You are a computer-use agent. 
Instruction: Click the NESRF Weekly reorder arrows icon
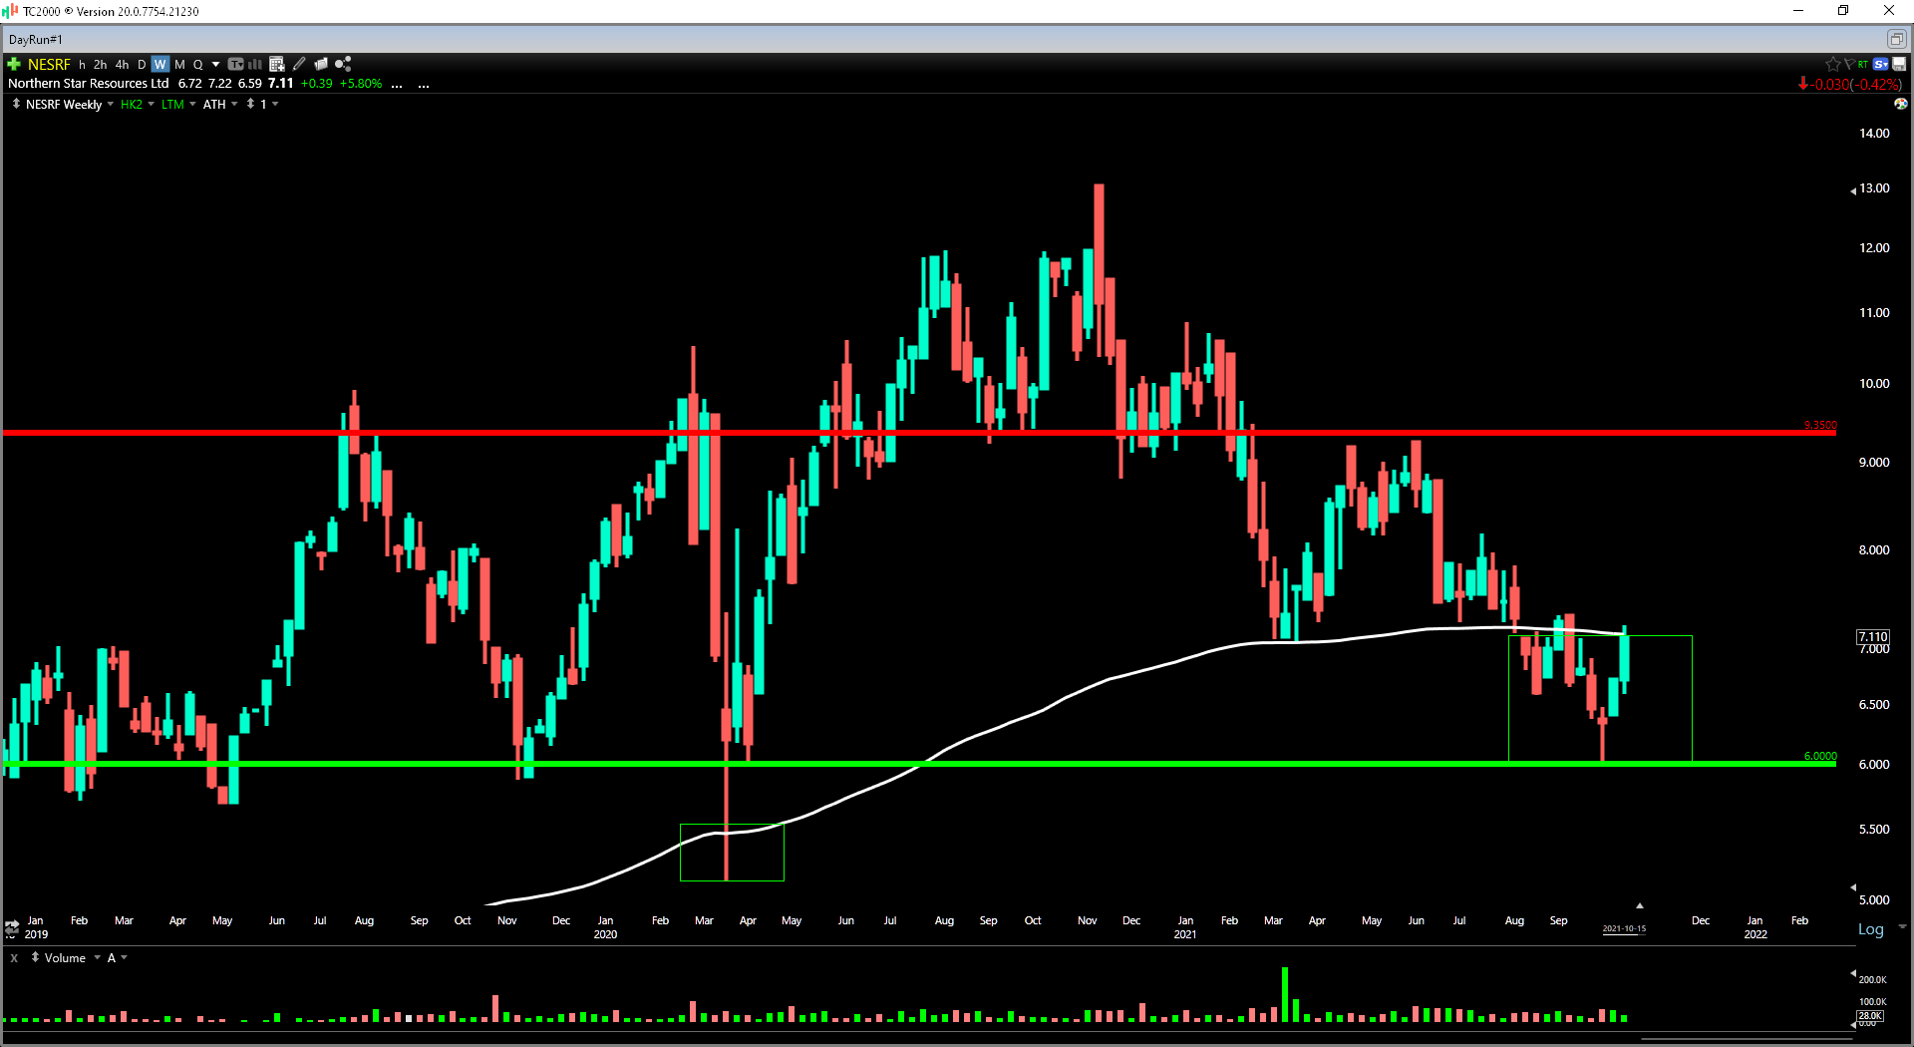tap(16, 104)
